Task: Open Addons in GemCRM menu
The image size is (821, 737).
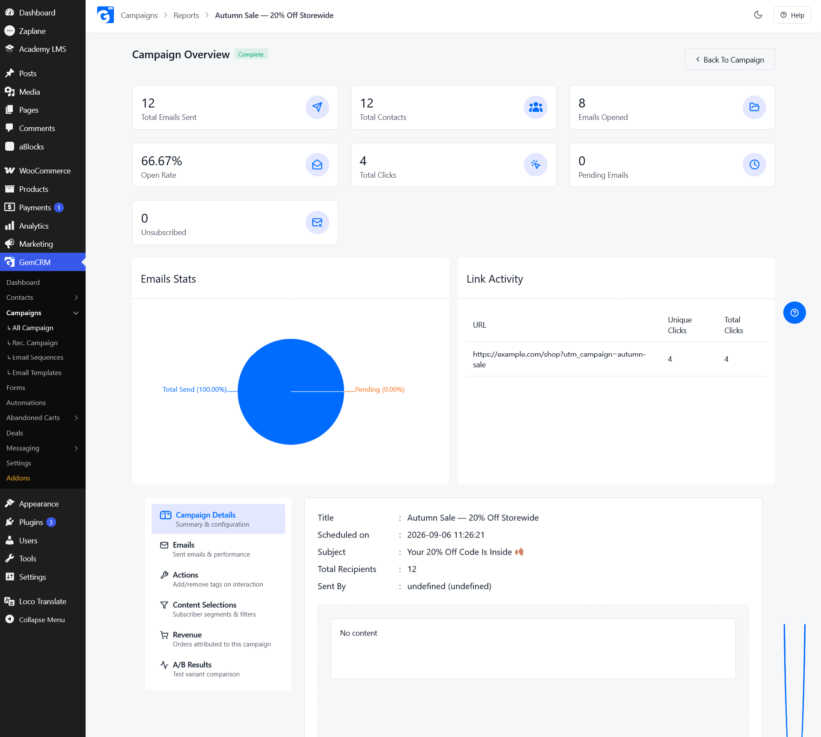Action: tap(18, 478)
